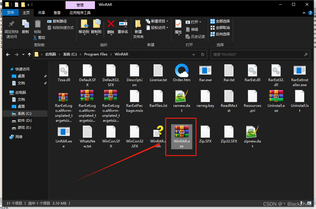Select the rarreg.key file
This screenshot has height=209, width=316.
click(205, 99)
